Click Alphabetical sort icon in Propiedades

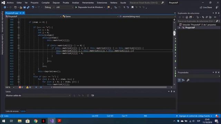(x=183, y=80)
